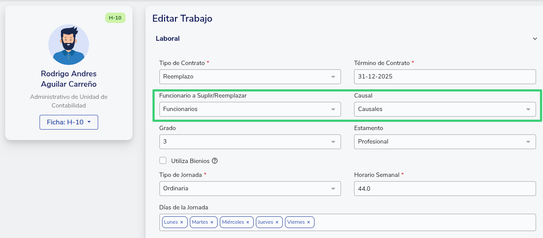
Task: Click the green H-10 badge
Action: click(x=115, y=18)
